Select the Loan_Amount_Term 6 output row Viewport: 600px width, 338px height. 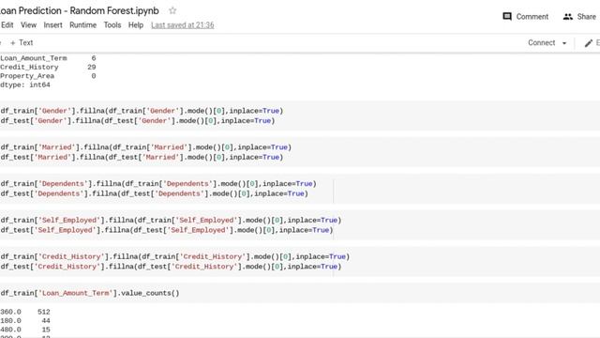(x=48, y=58)
